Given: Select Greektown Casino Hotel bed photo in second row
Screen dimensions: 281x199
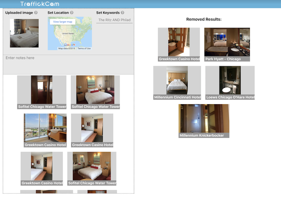Looking at the screenshot, I should (x=92, y=131).
